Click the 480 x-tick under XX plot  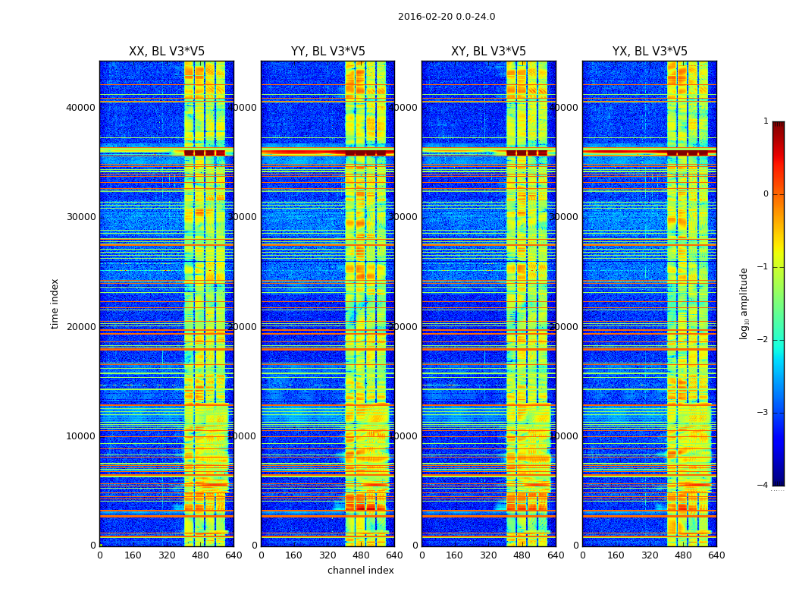pos(200,555)
